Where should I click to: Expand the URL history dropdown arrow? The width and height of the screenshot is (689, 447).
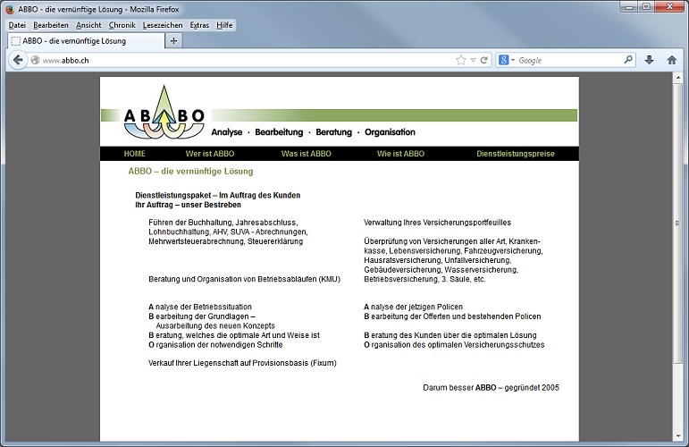point(473,60)
